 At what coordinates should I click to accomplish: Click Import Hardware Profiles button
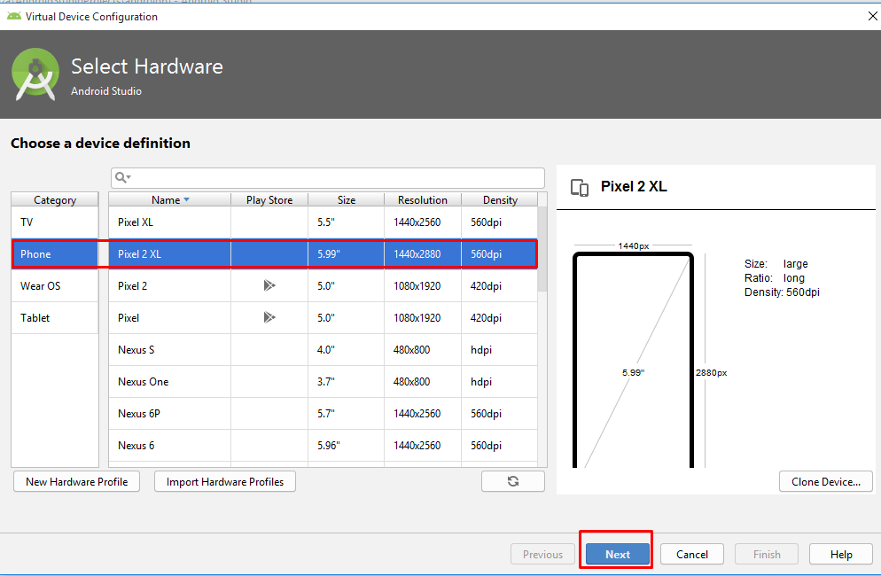click(x=225, y=482)
